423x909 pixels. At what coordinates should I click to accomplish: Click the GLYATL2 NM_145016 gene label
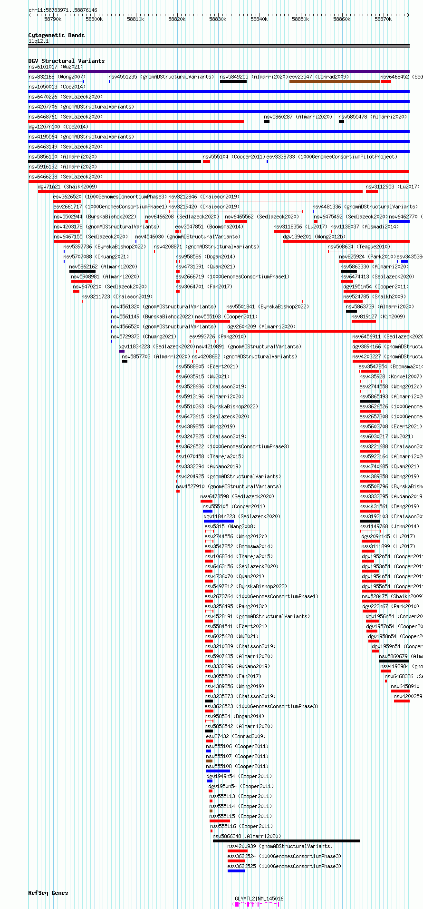pos(259,899)
